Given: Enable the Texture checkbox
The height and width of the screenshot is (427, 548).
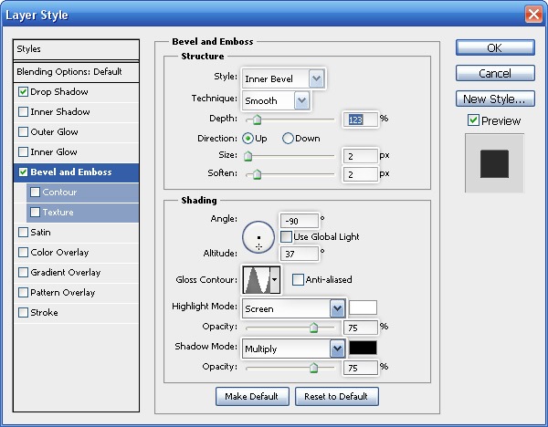Looking at the screenshot, I should click(x=35, y=213).
